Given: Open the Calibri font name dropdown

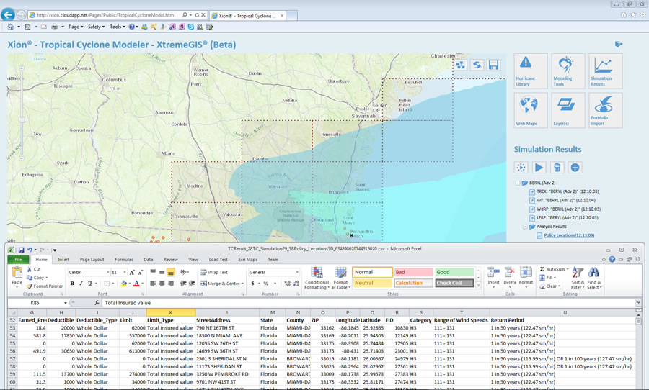Looking at the screenshot, I should point(108,272).
